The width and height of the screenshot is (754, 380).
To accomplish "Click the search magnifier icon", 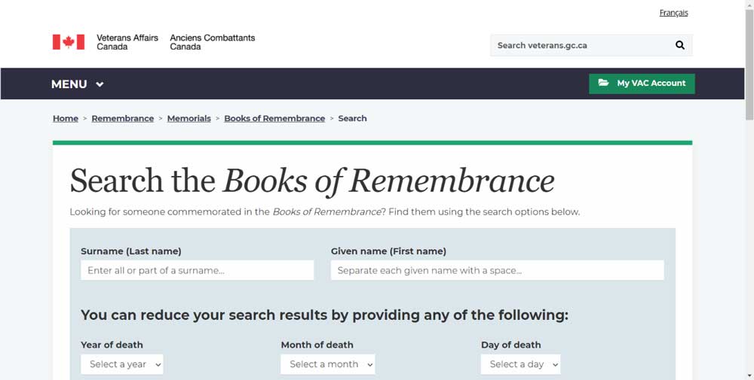I will coord(680,45).
